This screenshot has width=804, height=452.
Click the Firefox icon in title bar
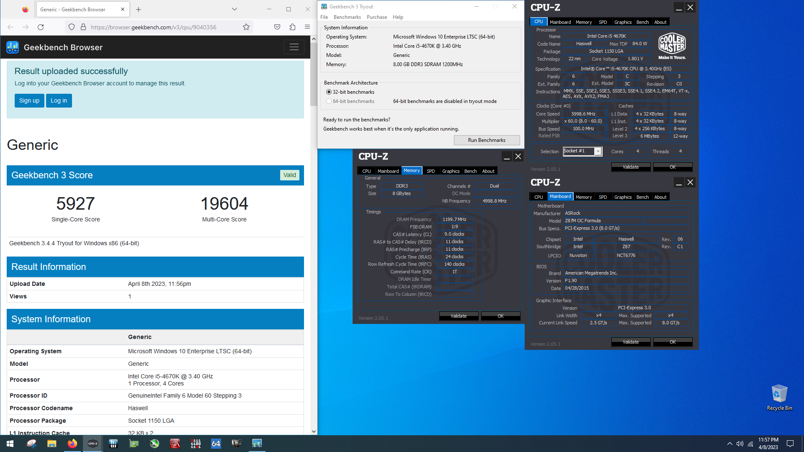click(26, 9)
